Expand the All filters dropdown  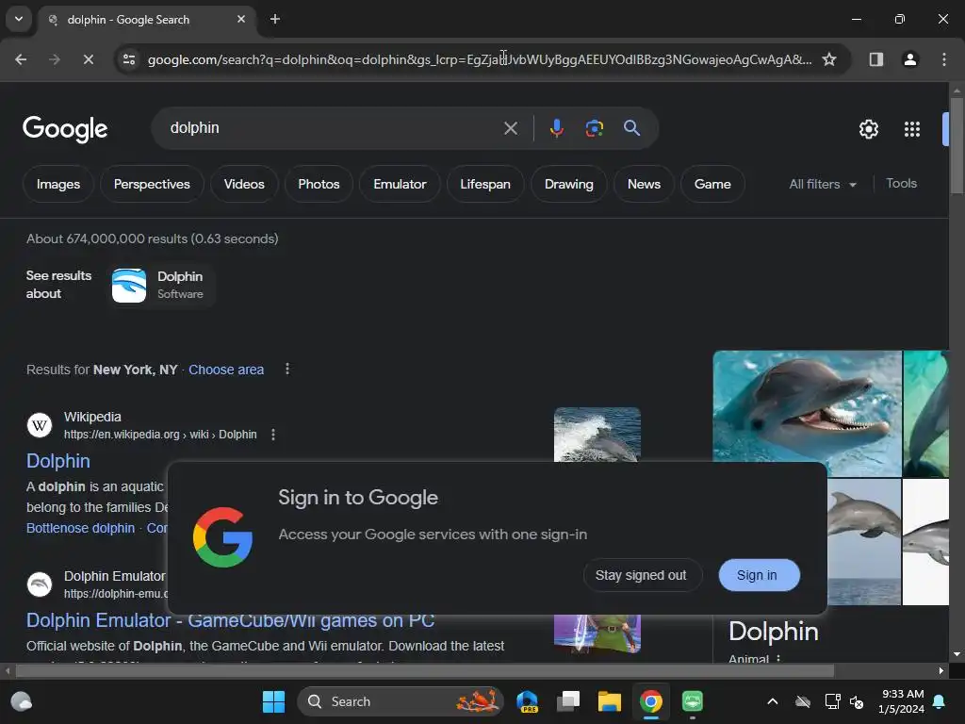pos(823,184)
